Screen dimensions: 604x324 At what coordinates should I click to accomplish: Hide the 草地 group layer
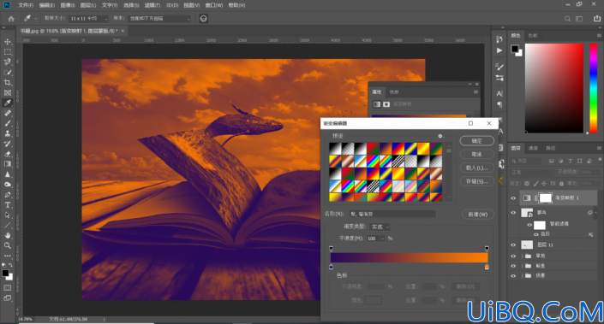pyautogui.click(x=513, y=256)
